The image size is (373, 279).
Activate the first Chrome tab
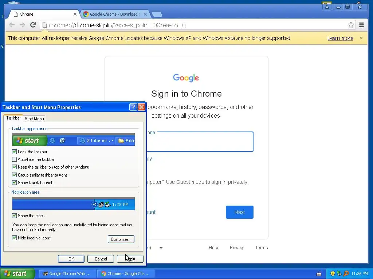click(44, 14)
